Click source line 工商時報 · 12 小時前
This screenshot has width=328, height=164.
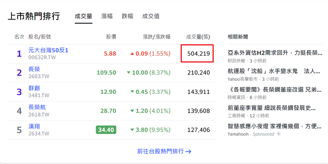click(x=248, y=116)
